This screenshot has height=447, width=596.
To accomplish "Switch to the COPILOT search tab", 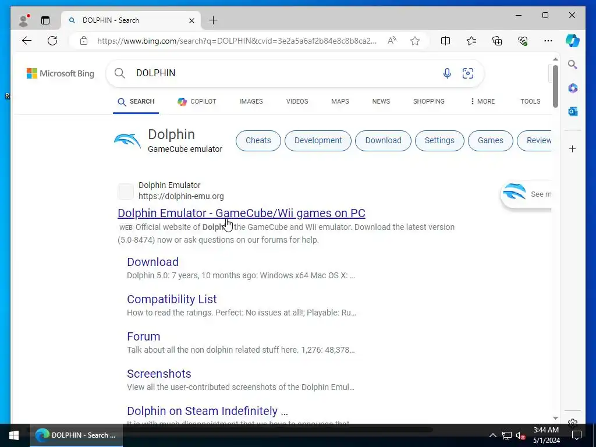I will coord(197,101).
